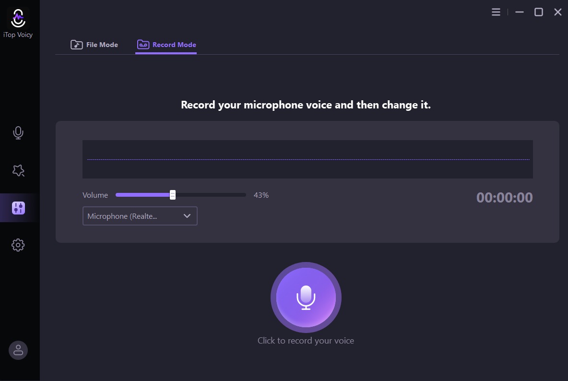Viewport: 568px width, 381px height.
Task: Click the 43% volume level area
Action: pos(261,195)
